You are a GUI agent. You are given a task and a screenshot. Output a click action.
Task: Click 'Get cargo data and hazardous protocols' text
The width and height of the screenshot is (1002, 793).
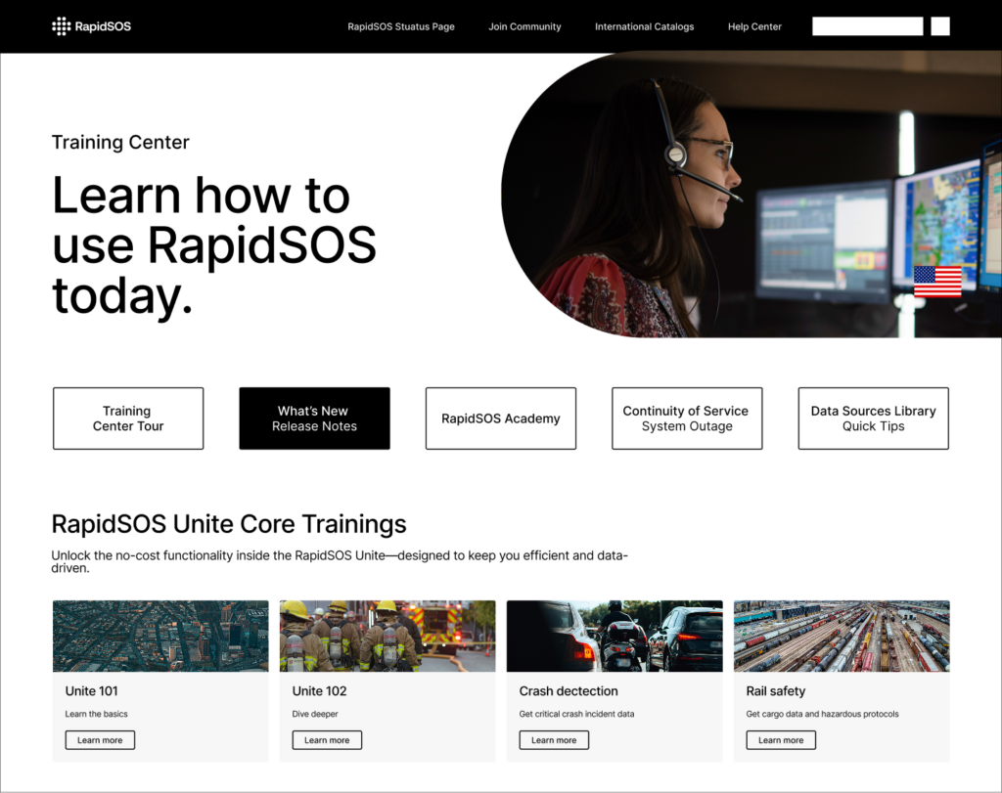click(822, 714)
